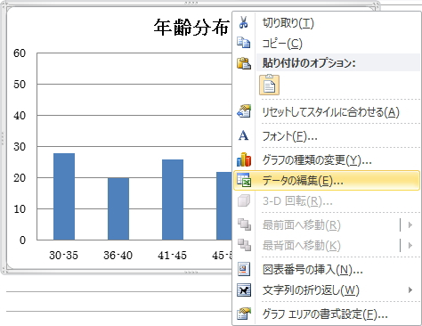Image resolution: width=422 pixels, height=326 pixels.
Task: Select the 41-45 bar in chart
Action: coord(173,200)
